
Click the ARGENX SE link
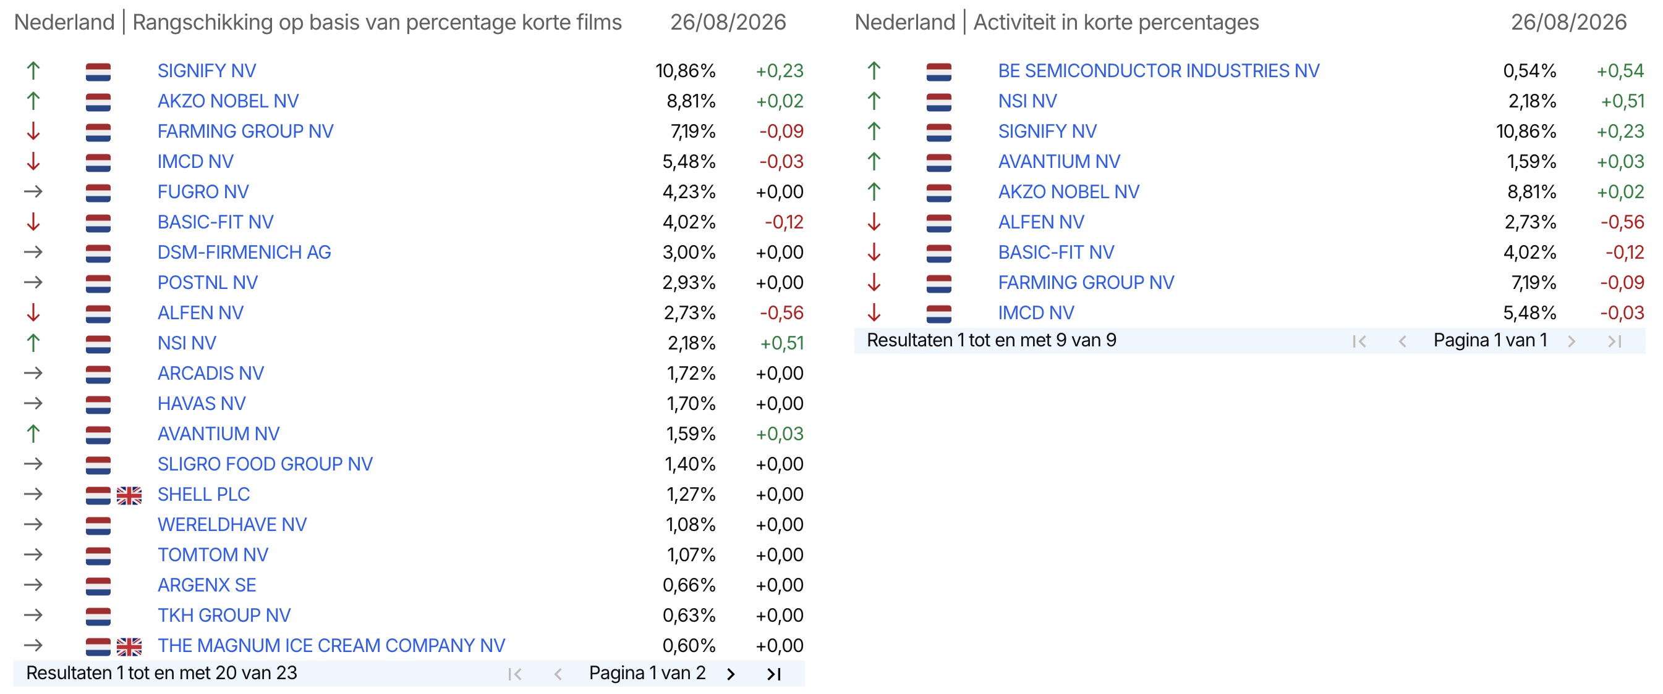206,585
